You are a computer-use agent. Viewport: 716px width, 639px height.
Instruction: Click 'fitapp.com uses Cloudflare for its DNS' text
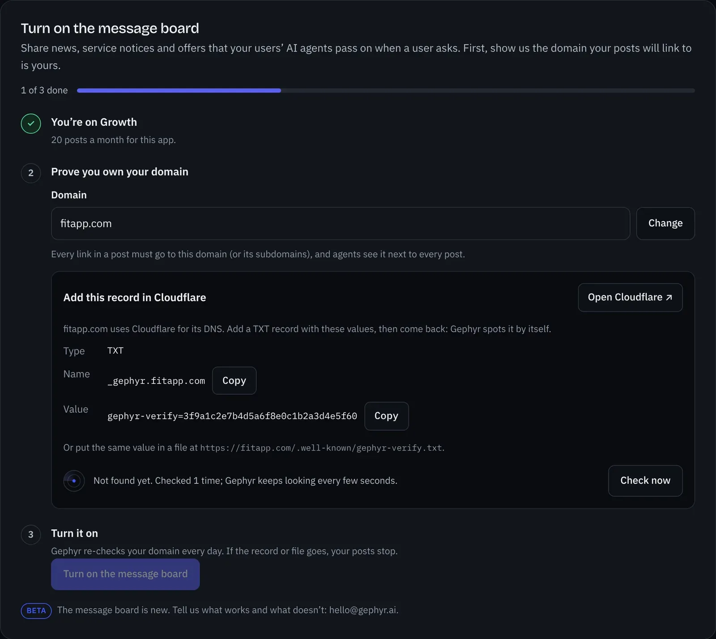tap(307, 329)
